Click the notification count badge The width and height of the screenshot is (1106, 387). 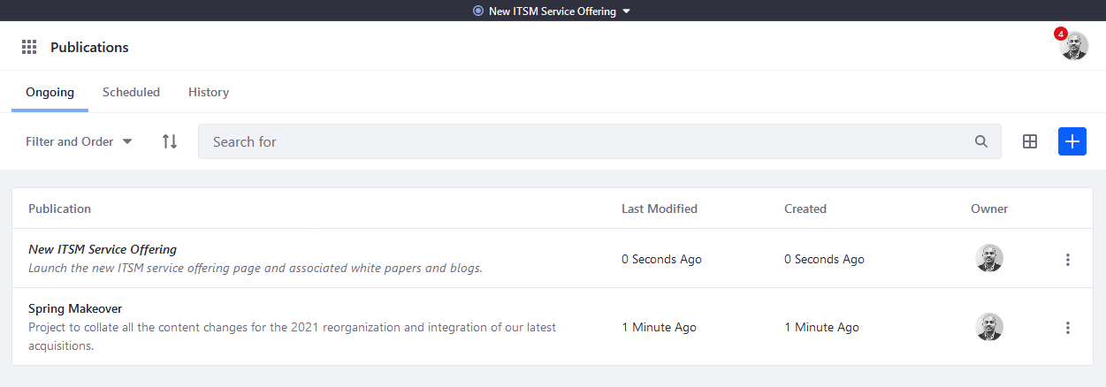point(1060,34)
